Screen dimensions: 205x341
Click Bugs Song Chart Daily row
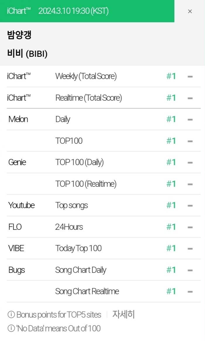104,270
